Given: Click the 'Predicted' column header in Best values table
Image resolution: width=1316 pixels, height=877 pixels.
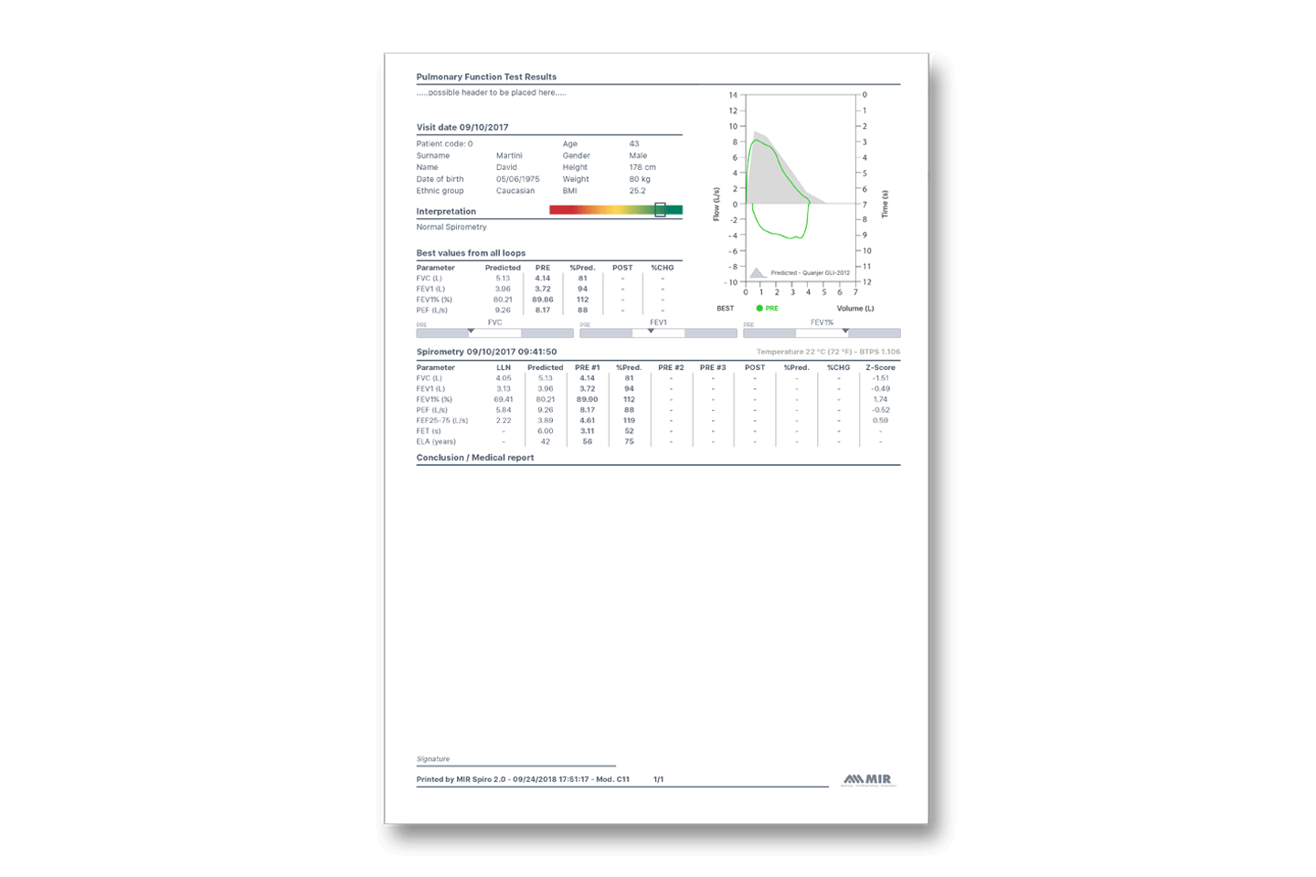Looking at the screenshot, I should 503,268.
